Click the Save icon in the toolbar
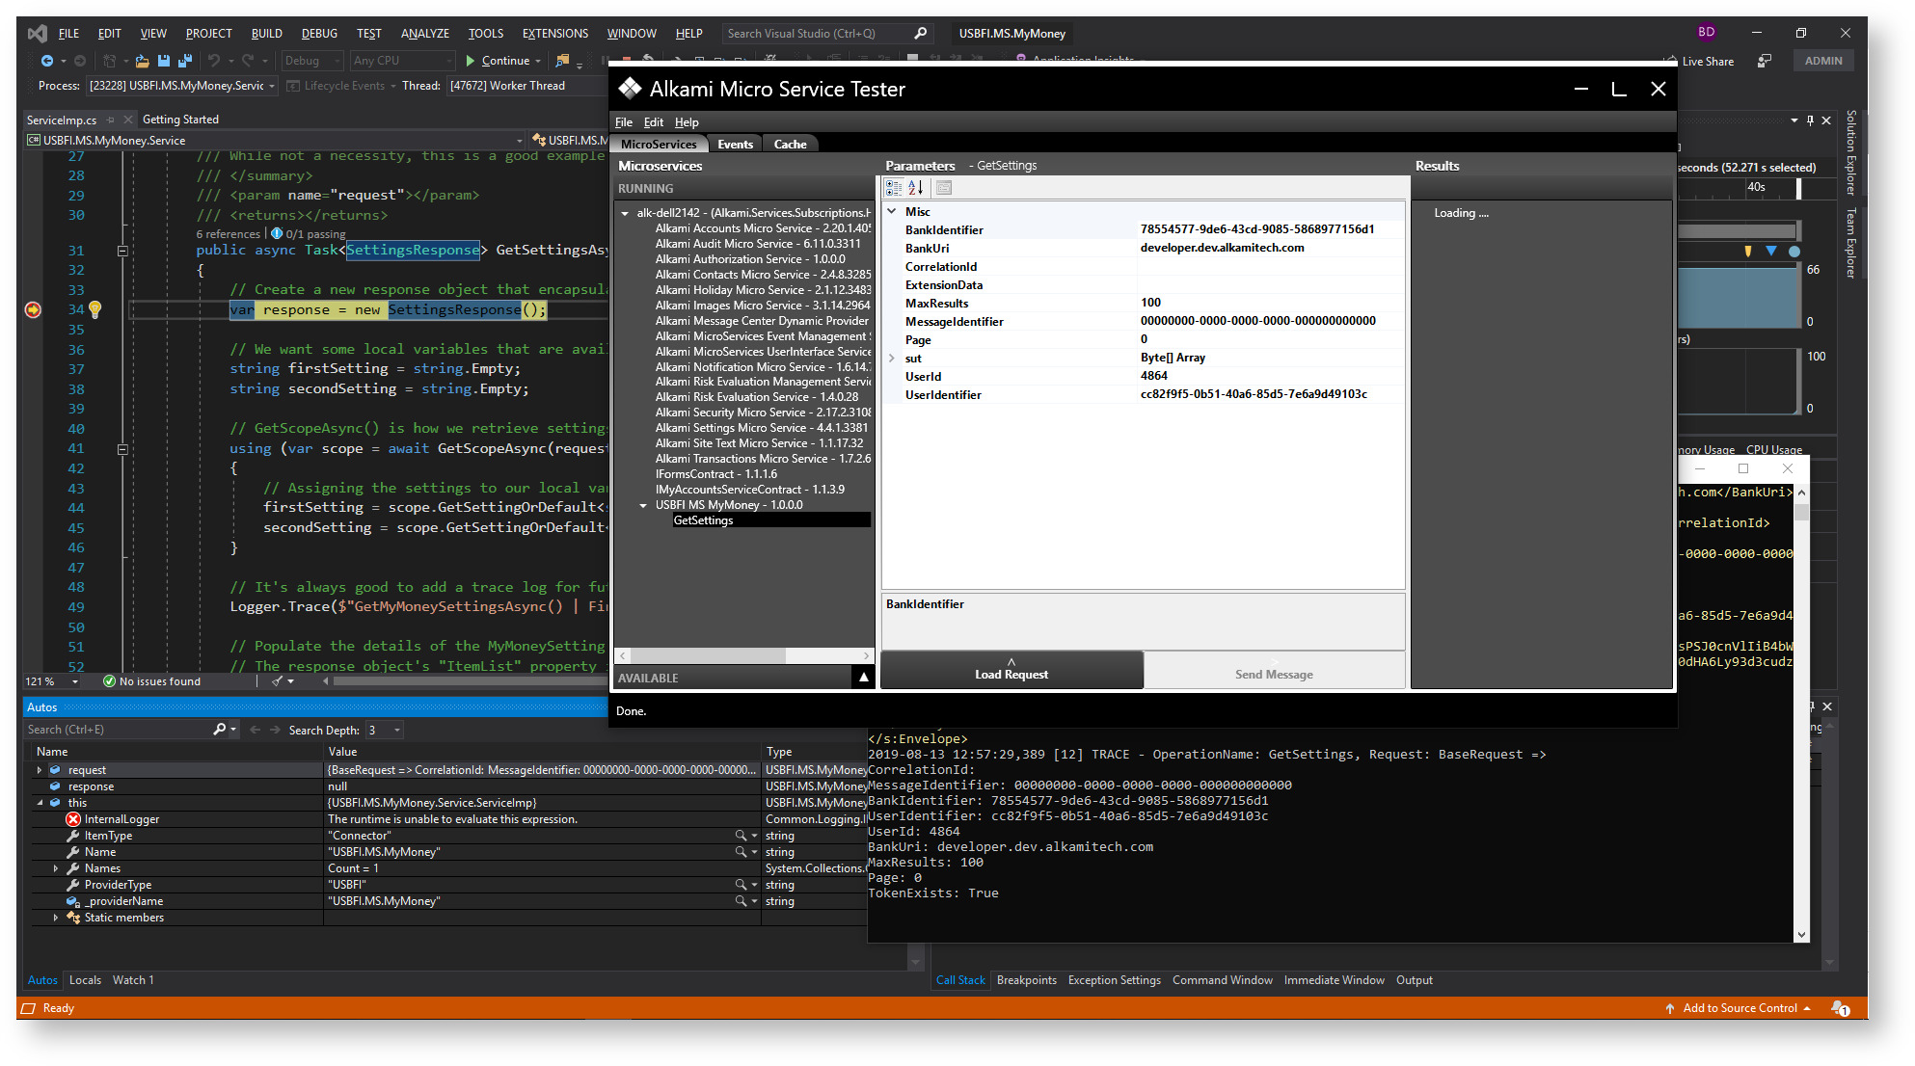 (x=163, y=61)
